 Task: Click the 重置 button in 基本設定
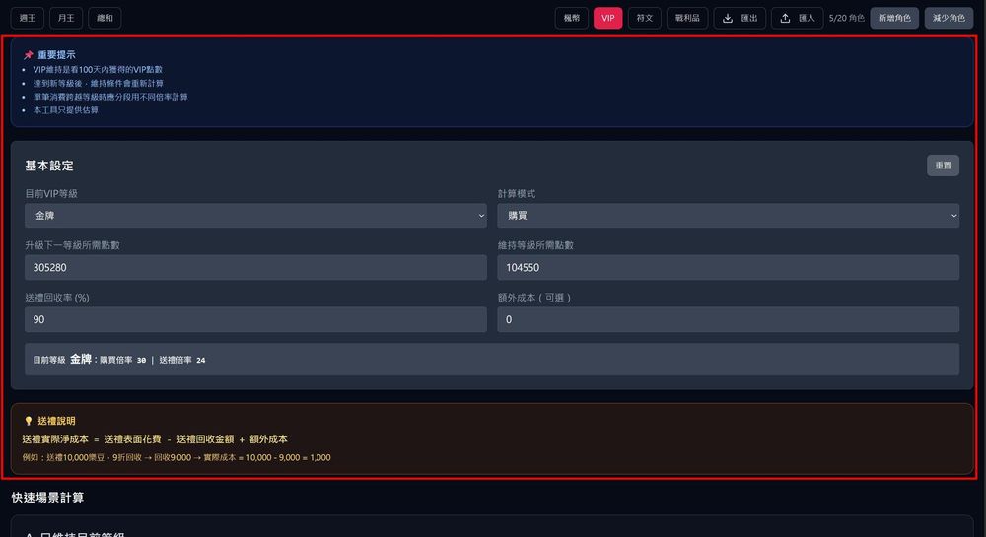coord(943,166)
